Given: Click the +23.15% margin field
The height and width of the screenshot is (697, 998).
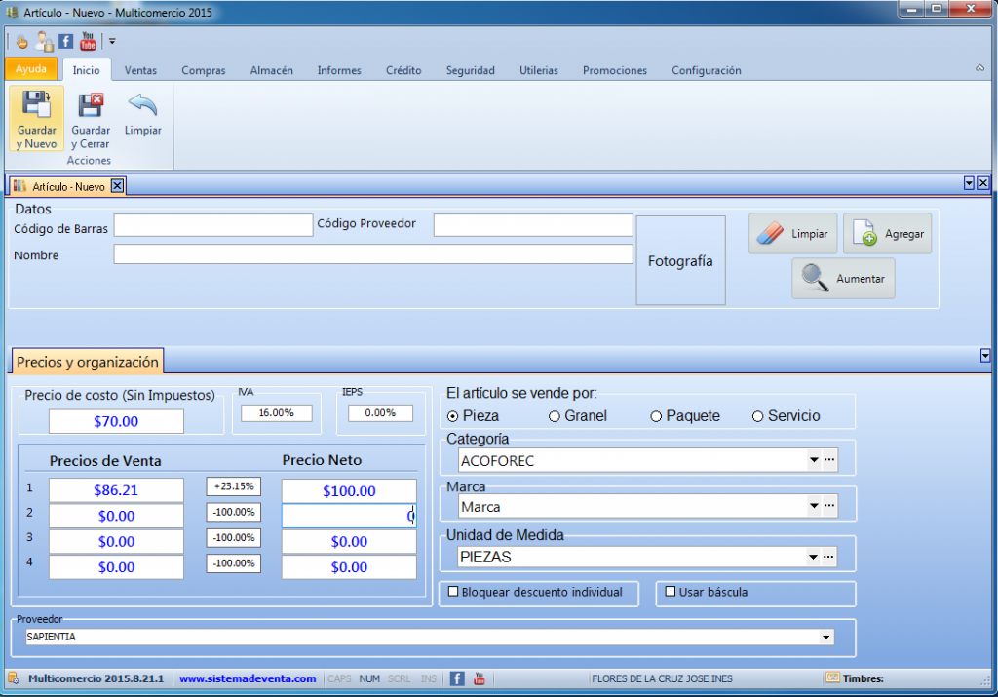Looking at the screenshot, I should click(234, 486).
